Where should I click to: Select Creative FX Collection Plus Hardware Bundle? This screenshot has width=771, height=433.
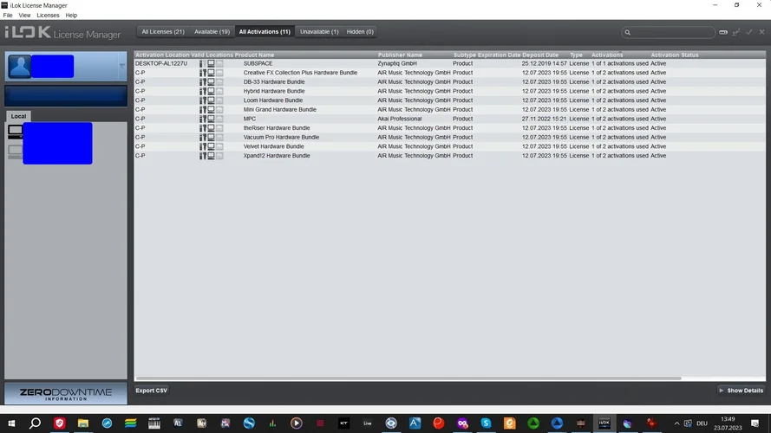tap(449, 73)
